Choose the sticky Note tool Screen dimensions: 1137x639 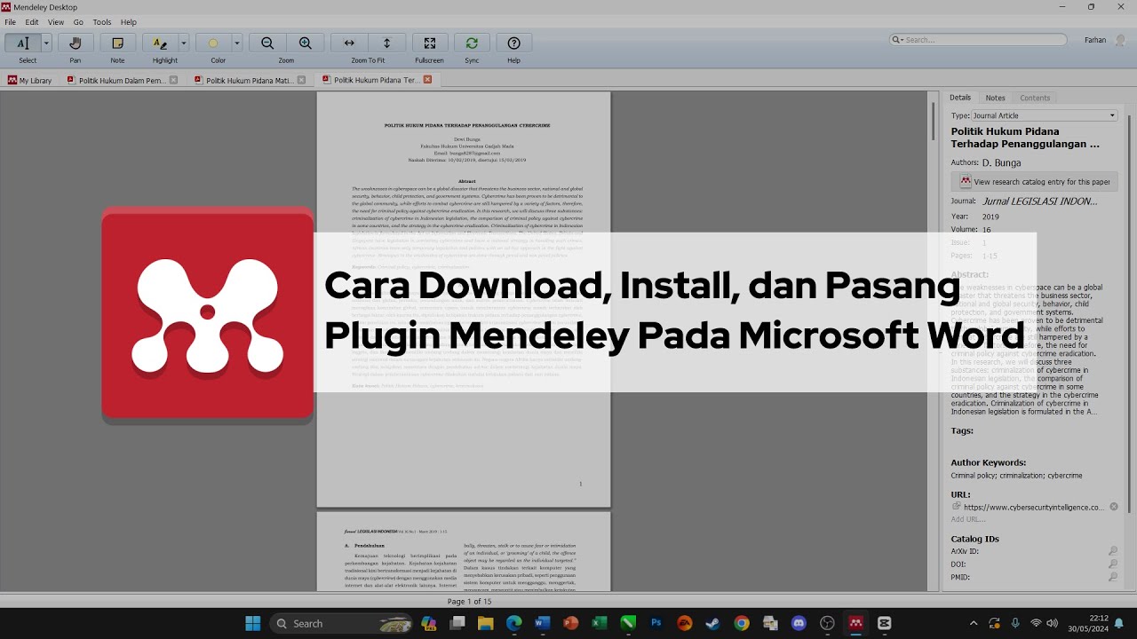pos(117,43)
